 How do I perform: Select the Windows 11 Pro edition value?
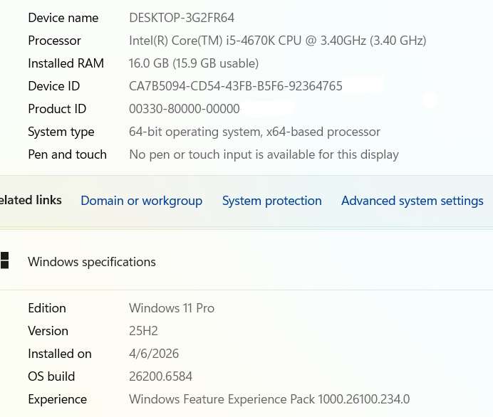point(172,308)
